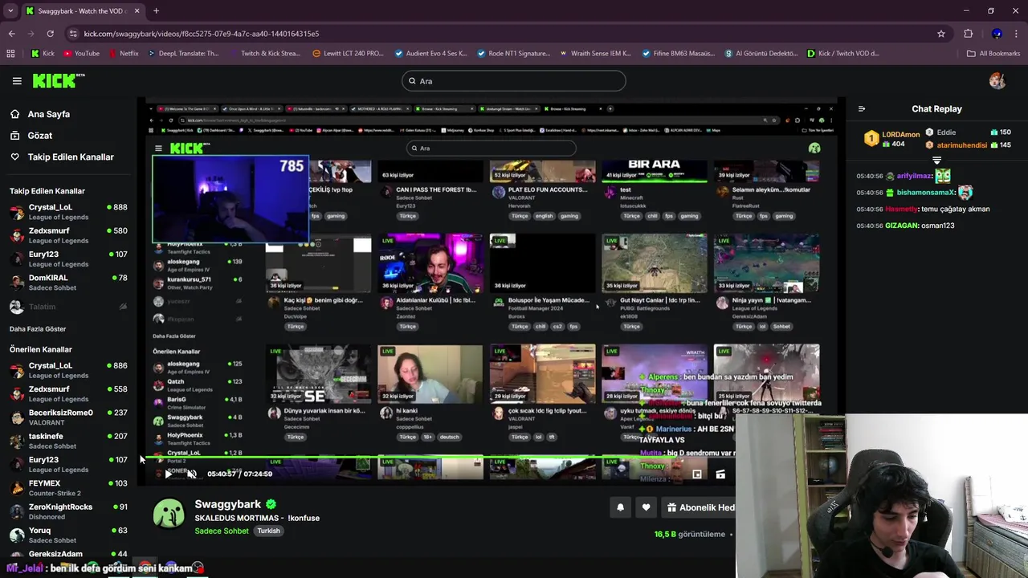Open followed channel Eury123 under Takip Edilen
This screenshot has width=1028, height=578.
[x=68, y=259]
